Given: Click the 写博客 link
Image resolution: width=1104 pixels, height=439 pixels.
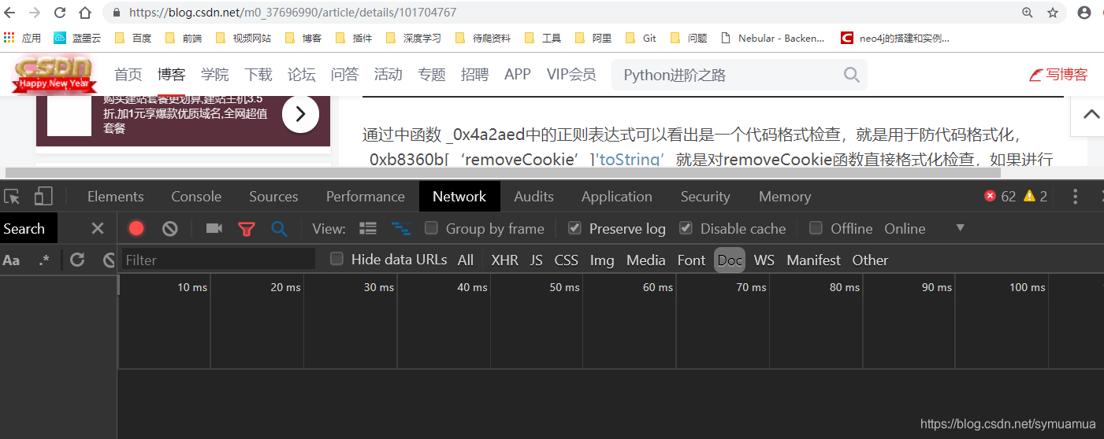Looking at the screenshot, I should click(x=1058, y=75).
